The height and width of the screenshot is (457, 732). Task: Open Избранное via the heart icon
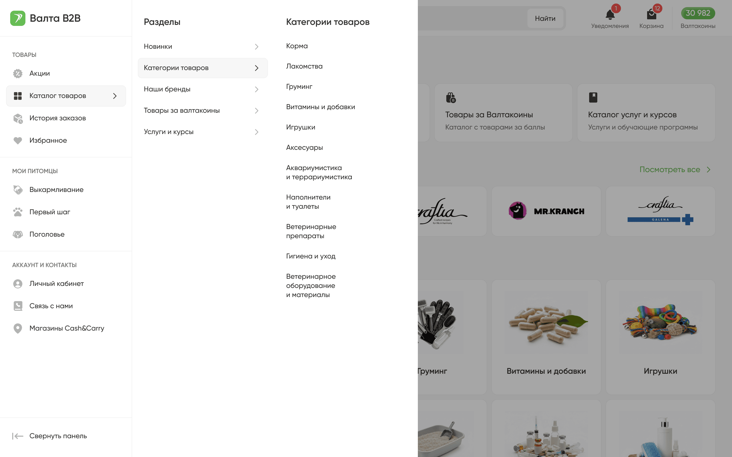pyautogui.click(x=18, y=141)
